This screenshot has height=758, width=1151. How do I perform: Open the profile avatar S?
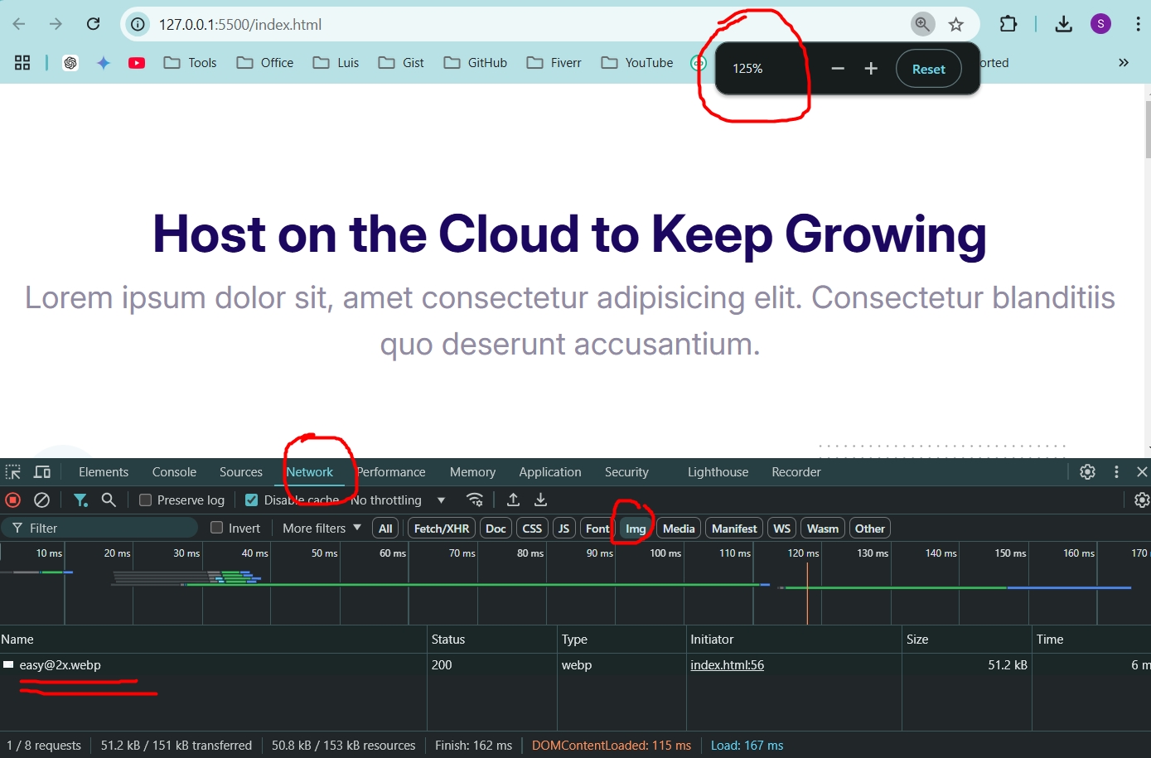1100,24
